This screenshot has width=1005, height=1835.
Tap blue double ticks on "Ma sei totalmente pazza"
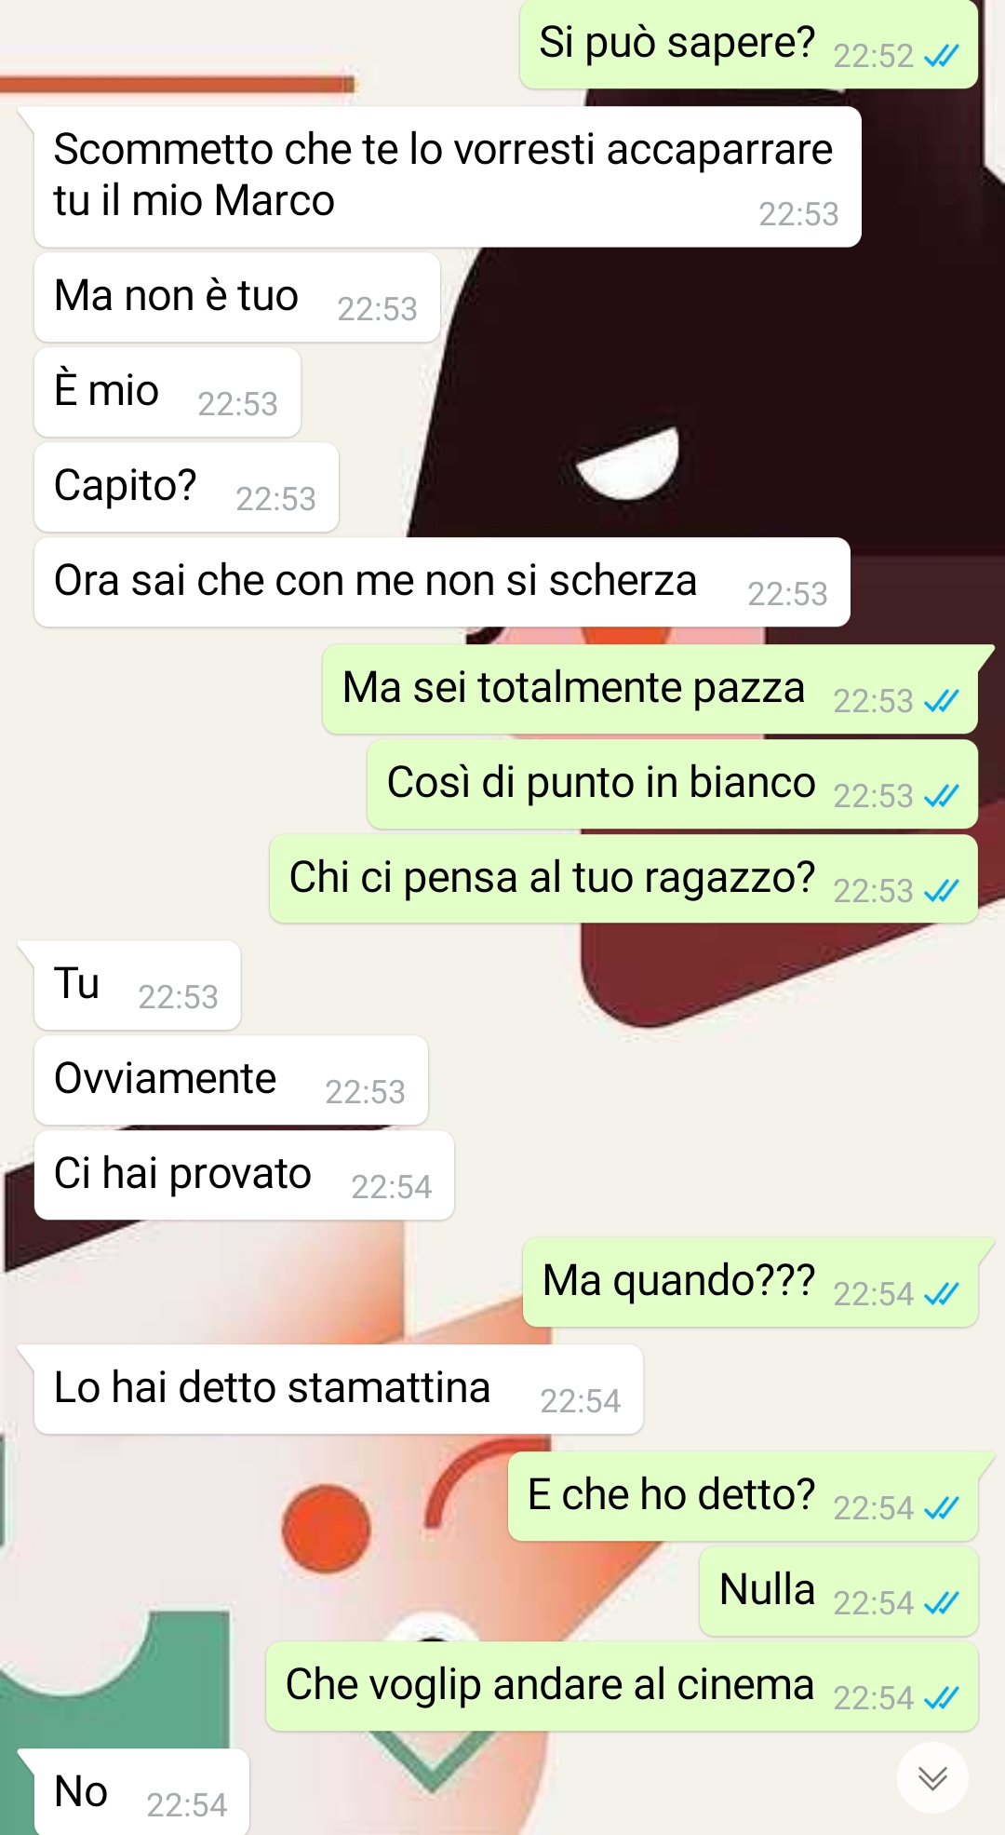click(941, 701)
